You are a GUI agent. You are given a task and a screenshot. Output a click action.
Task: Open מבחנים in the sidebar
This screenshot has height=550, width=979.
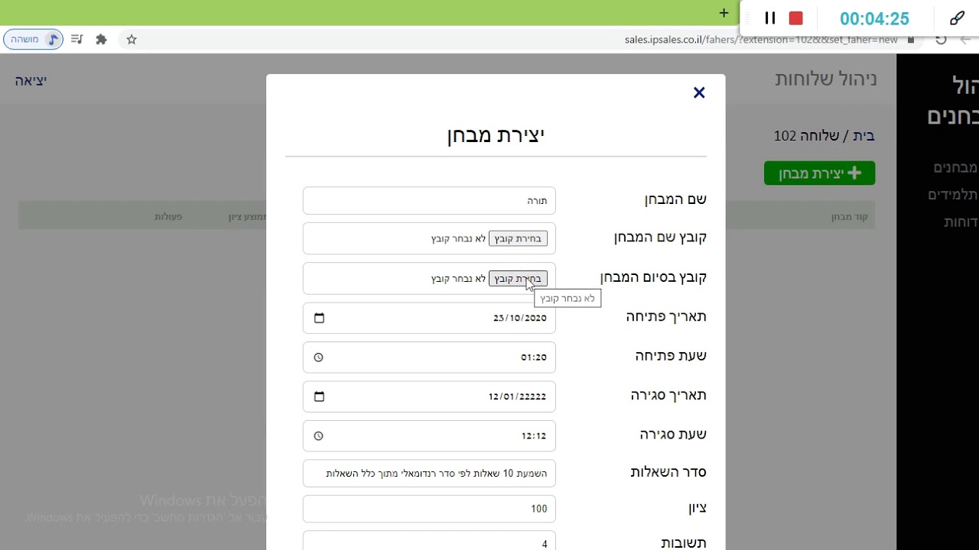coord(956,167)
